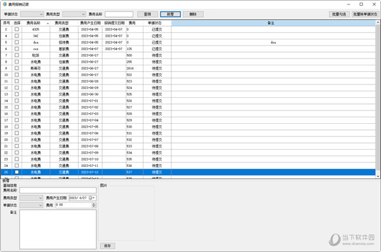The image size is (381, 252).
Task: Click the 费用名称 field in the 基础信息 form
Action: 58,190
